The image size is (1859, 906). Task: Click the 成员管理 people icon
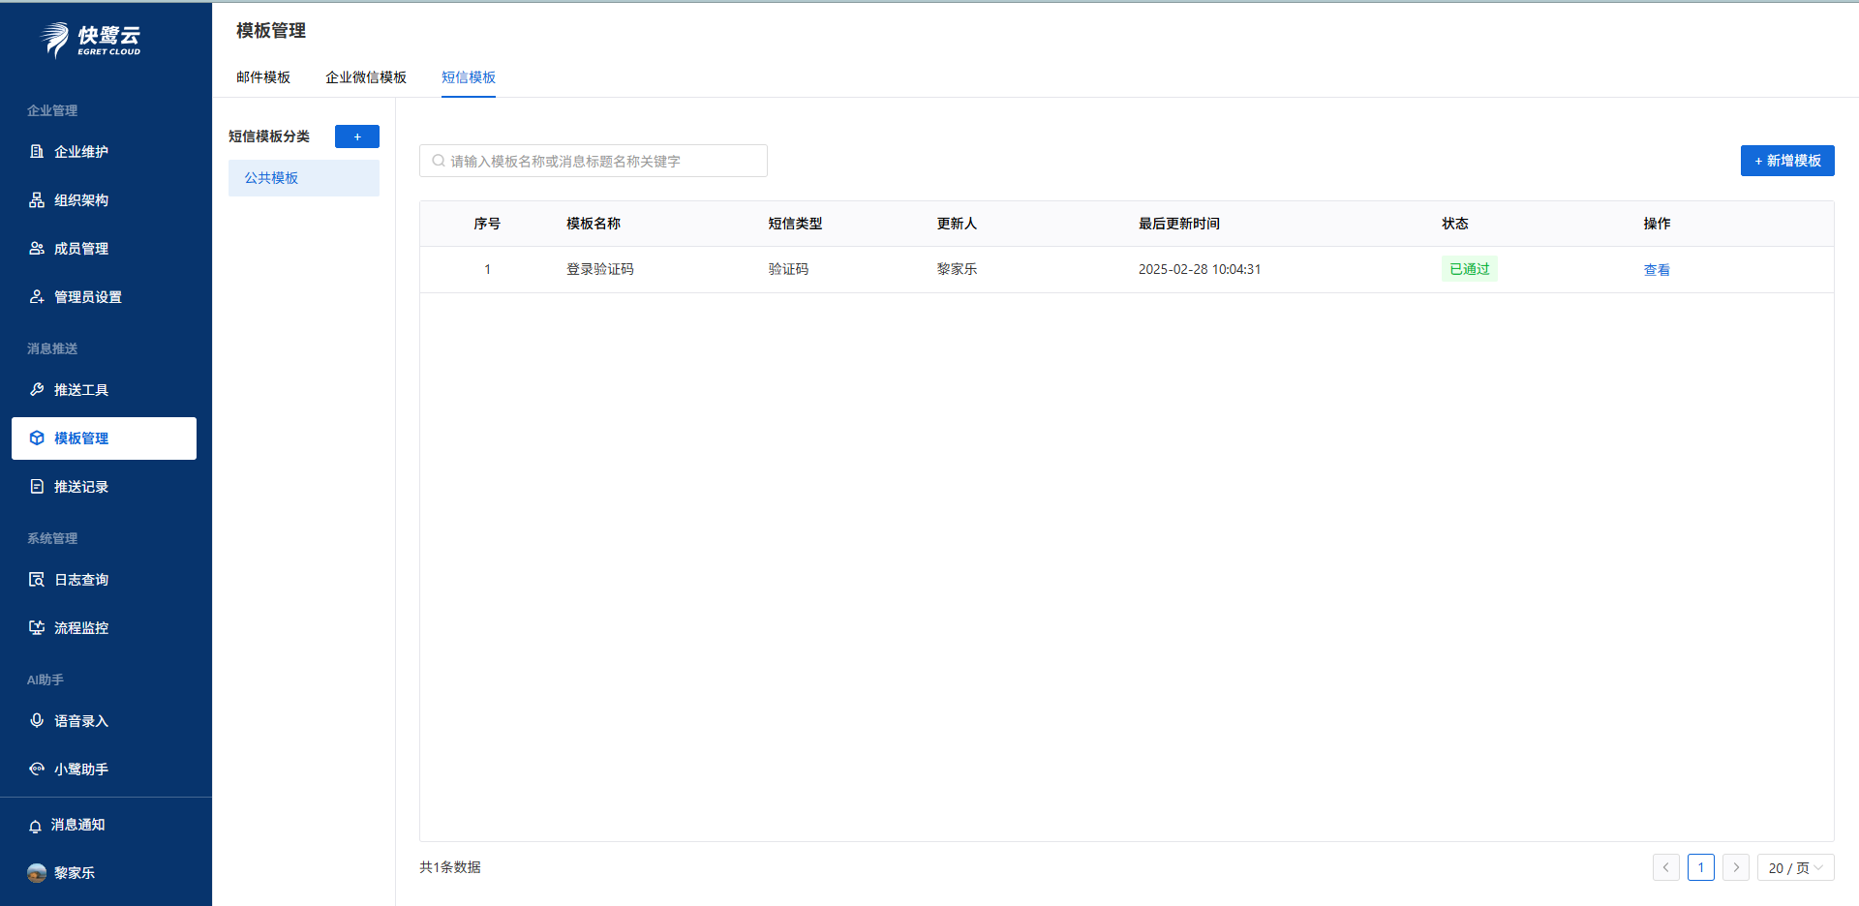point(37,249)
